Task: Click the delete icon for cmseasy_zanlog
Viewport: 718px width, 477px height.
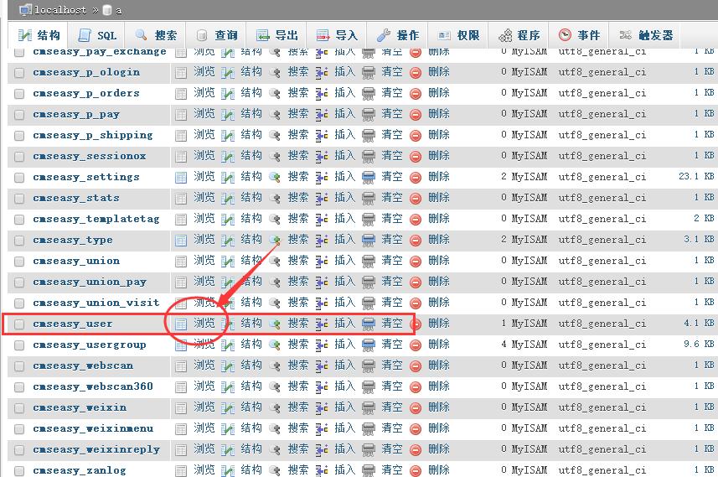Action: click(416, 470)
